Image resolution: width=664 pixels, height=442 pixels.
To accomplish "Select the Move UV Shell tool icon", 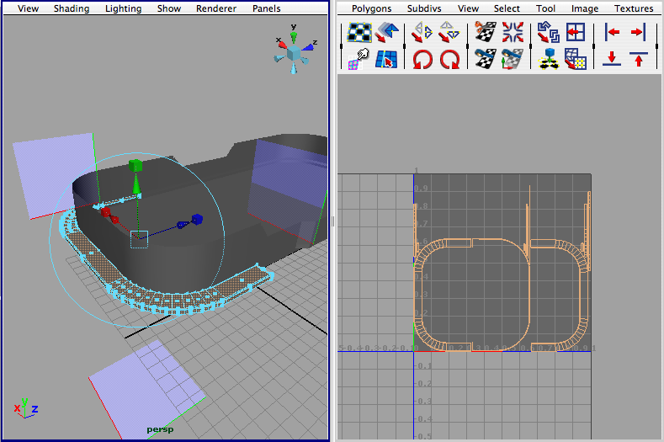I will (387, 33).
